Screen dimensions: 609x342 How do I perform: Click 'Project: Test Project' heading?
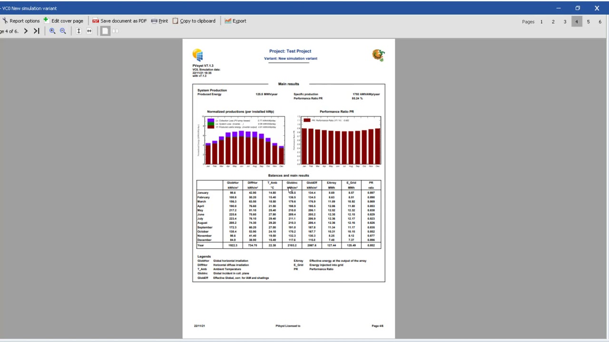[x=290, y=51]
